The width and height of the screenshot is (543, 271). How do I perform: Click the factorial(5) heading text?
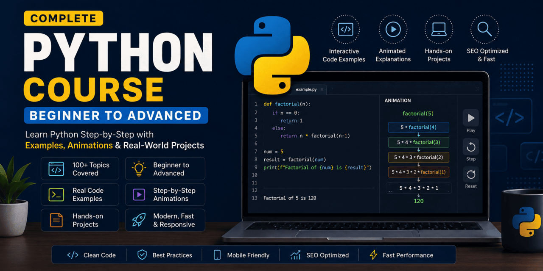tap(418, 113)
